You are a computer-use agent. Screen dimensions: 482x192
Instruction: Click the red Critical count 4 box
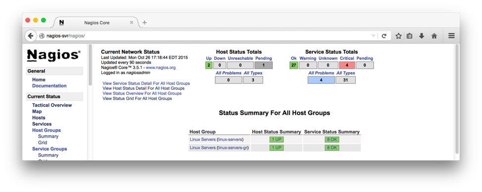coord(347,65)
